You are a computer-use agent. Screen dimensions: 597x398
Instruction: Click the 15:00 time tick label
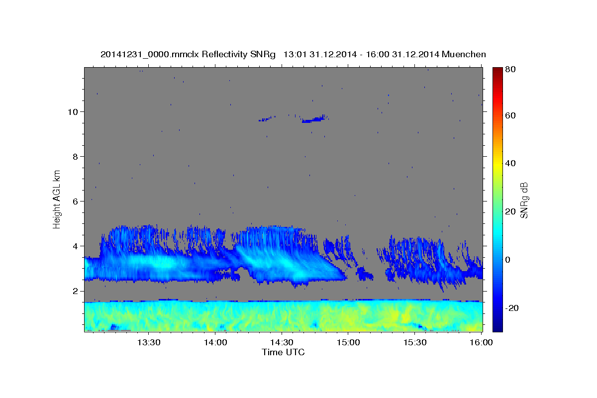(348, 342)
